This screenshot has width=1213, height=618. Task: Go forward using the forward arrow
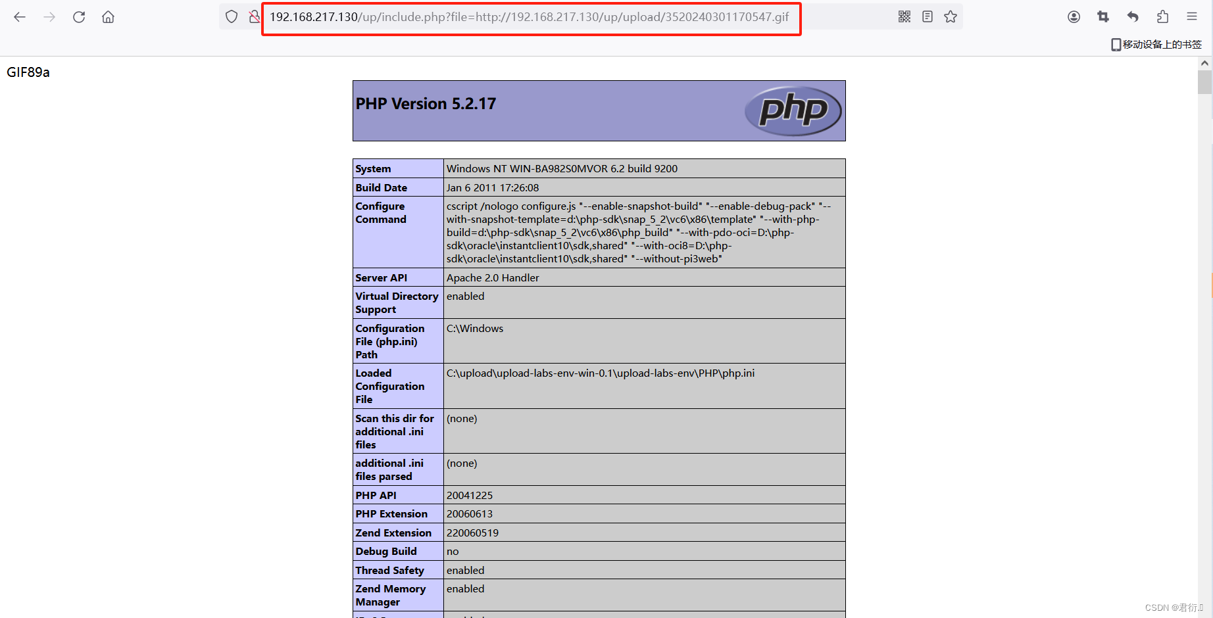(49, 17)
